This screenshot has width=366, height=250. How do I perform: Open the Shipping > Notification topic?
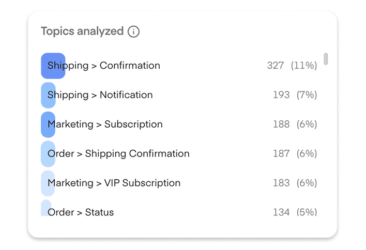coord(100,95)
